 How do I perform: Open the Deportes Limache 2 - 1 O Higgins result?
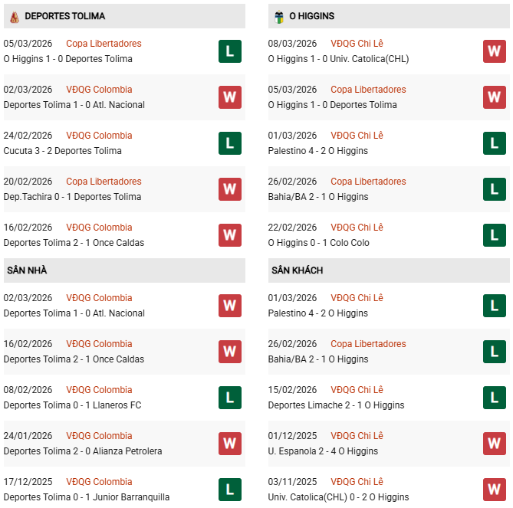[x=336, y=405]
